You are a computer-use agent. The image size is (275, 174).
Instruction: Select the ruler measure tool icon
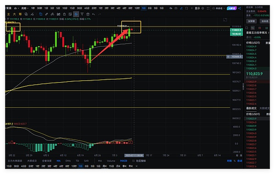pyautogui.click(x=46, y=14)
